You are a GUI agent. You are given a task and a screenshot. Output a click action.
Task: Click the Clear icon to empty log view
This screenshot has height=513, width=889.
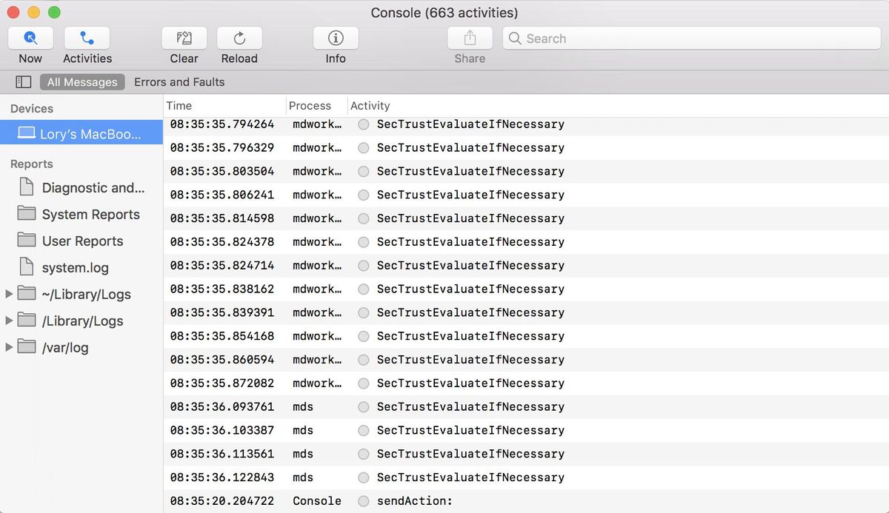(184, 38)
